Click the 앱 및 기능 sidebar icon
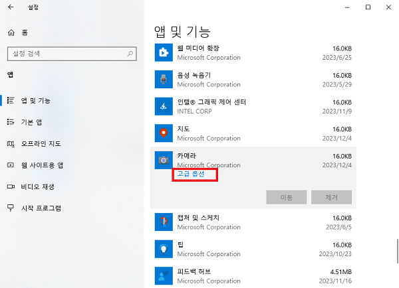399x288 pixels. [11, 100]
